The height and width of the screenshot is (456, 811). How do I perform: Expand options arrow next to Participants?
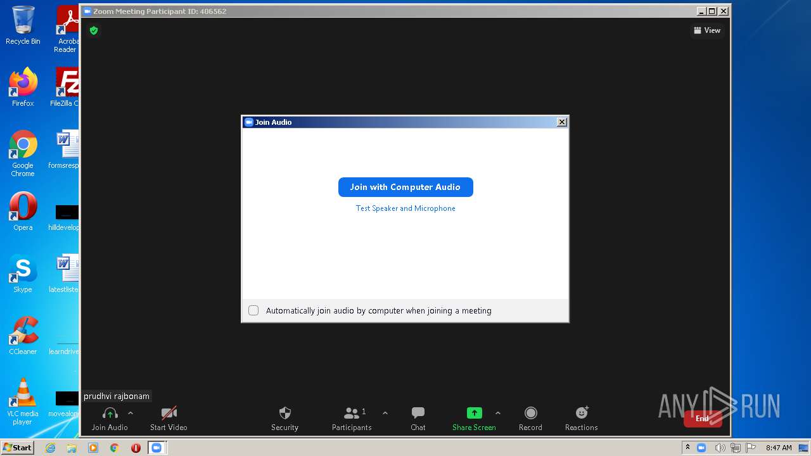(x=385, y=413)
